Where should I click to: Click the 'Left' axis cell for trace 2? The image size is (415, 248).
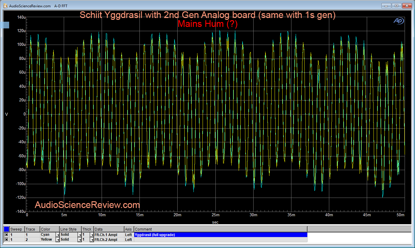pyautogui.click(x=129, y=240)
